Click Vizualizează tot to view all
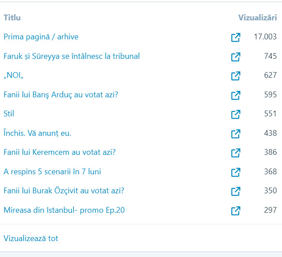Image resolution: width=282 pixels, height=257 pixels. pos(31,239)
